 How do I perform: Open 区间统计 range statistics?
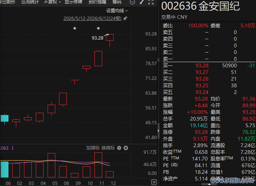tap(30, 2)
